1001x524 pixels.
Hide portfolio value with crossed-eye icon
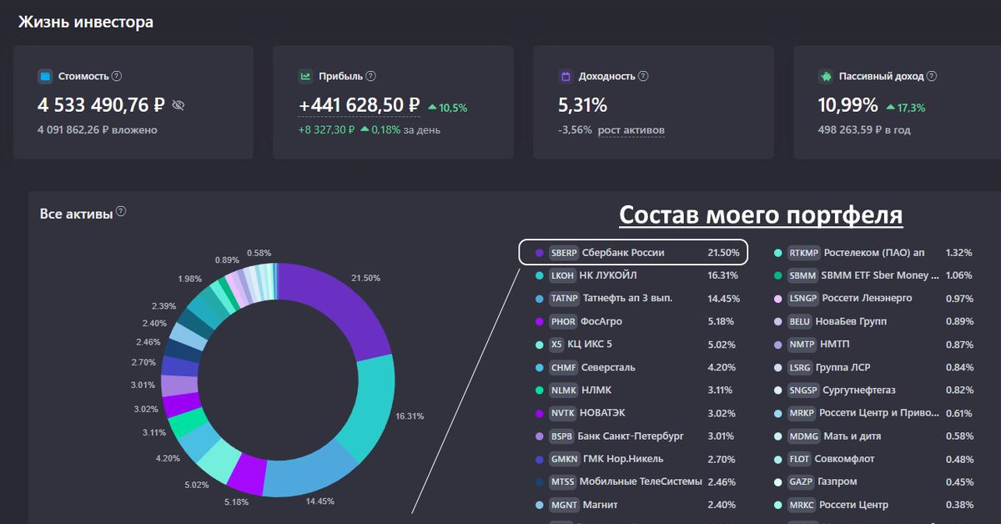[178, 105]
